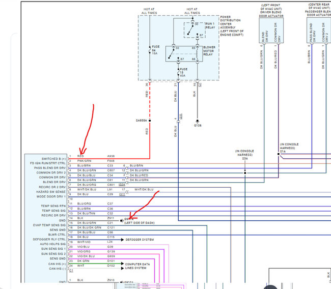Viewport: 331px width, 289px height.
Task: Select circuit code C115
Action: (x=111, y=237)
